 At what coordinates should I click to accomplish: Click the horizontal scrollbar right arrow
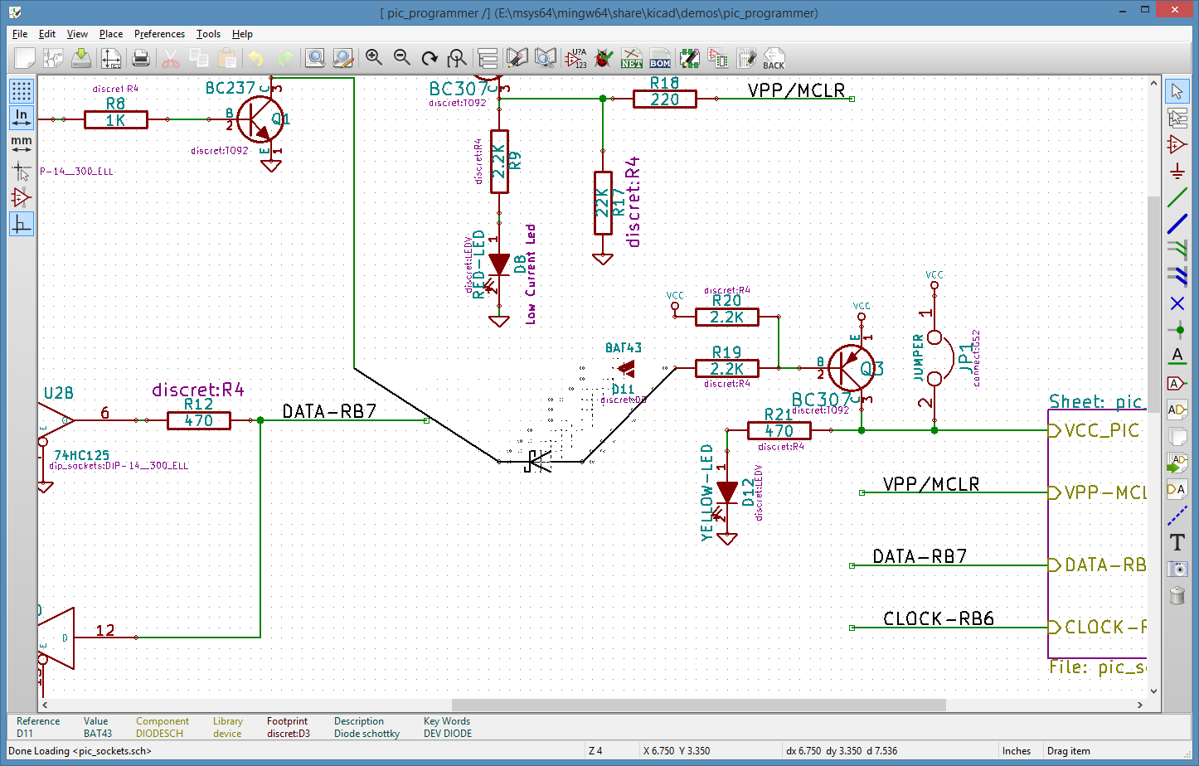point(1140,705)
